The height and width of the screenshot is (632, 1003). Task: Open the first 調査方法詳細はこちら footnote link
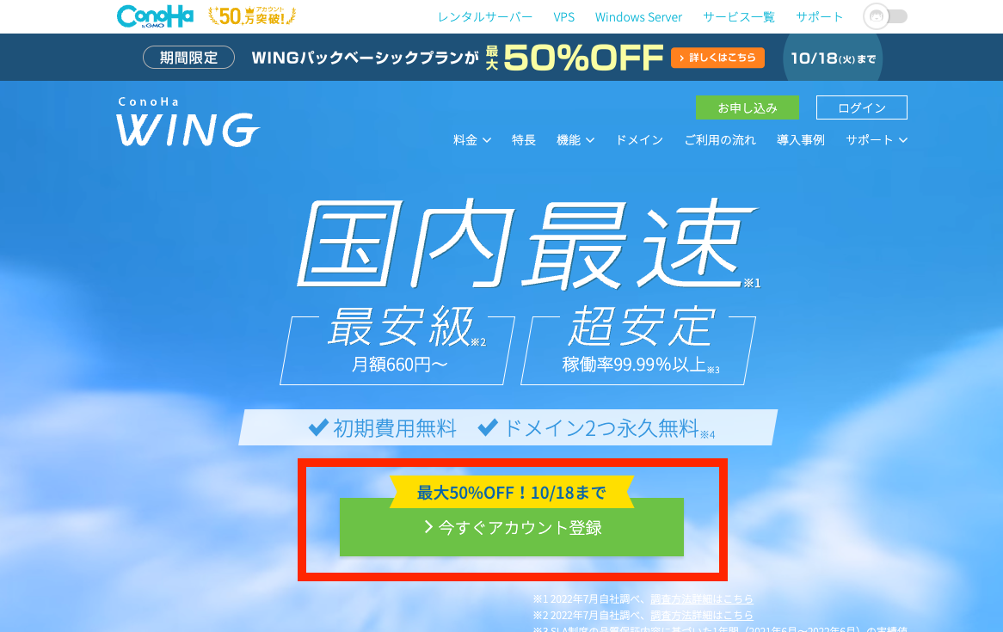pos(702,599)
